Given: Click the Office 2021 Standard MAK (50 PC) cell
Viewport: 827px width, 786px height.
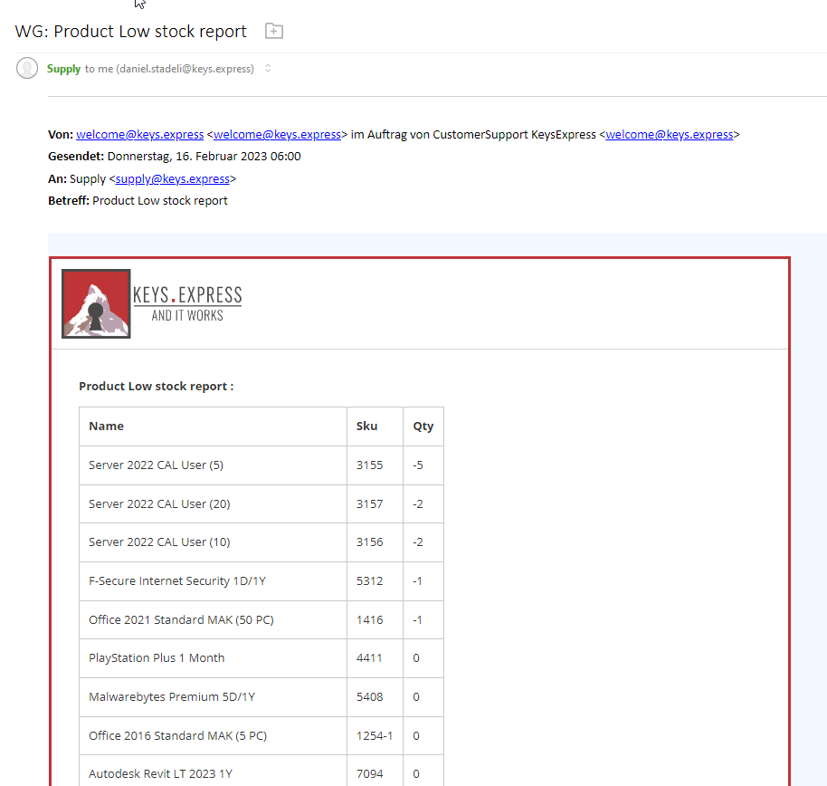Looking at the screenshot, I should click(181, 620).
